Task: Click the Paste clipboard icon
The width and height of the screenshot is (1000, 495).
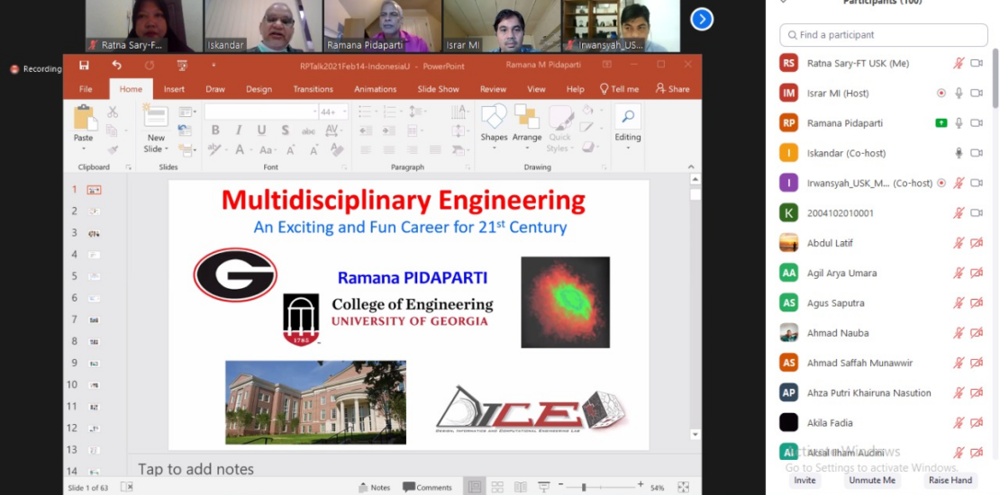Action: click(84, 118)
